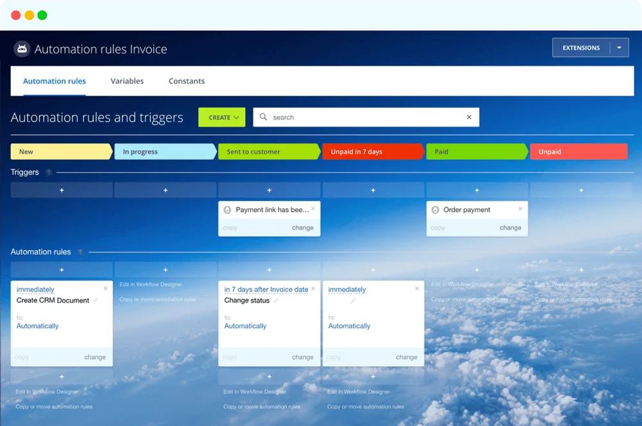Open the Extensions dropdown arrow
Screen dimensions: 642x426
click(619, 48)
